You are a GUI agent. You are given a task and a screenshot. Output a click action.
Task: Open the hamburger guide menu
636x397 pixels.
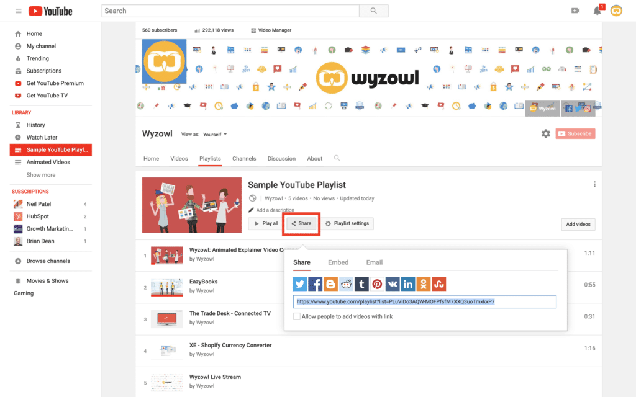(18, 11)
